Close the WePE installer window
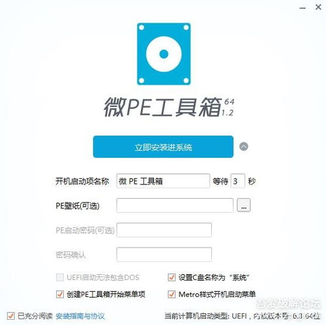 coord(318,7)
